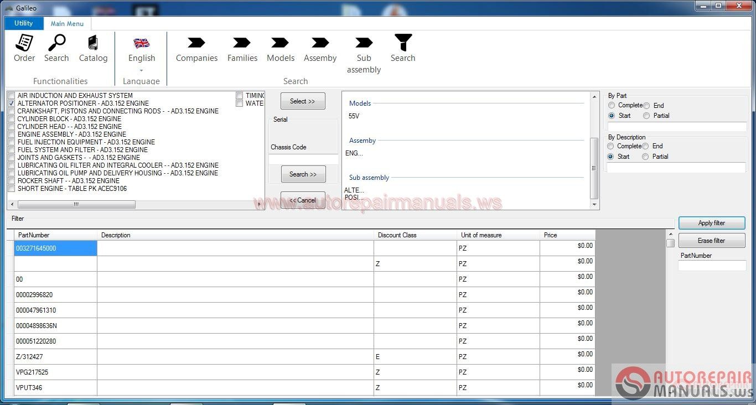Image resolution: width=756 pixels, height=405 pixels.
Task: Check CRANKSHAFT, PISTONS AND CONNECTING RODS
Action: (12, 111)
